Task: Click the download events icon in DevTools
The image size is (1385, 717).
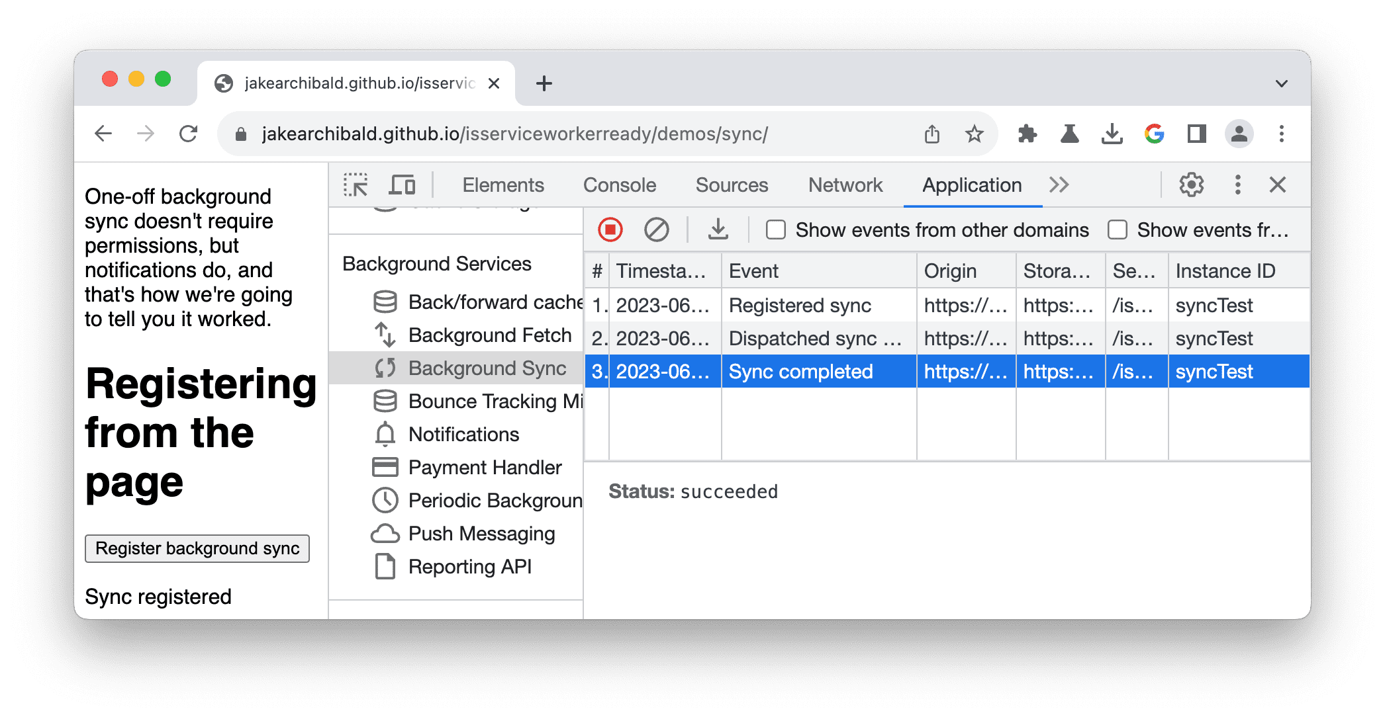Action: click(x=720, y=230)
